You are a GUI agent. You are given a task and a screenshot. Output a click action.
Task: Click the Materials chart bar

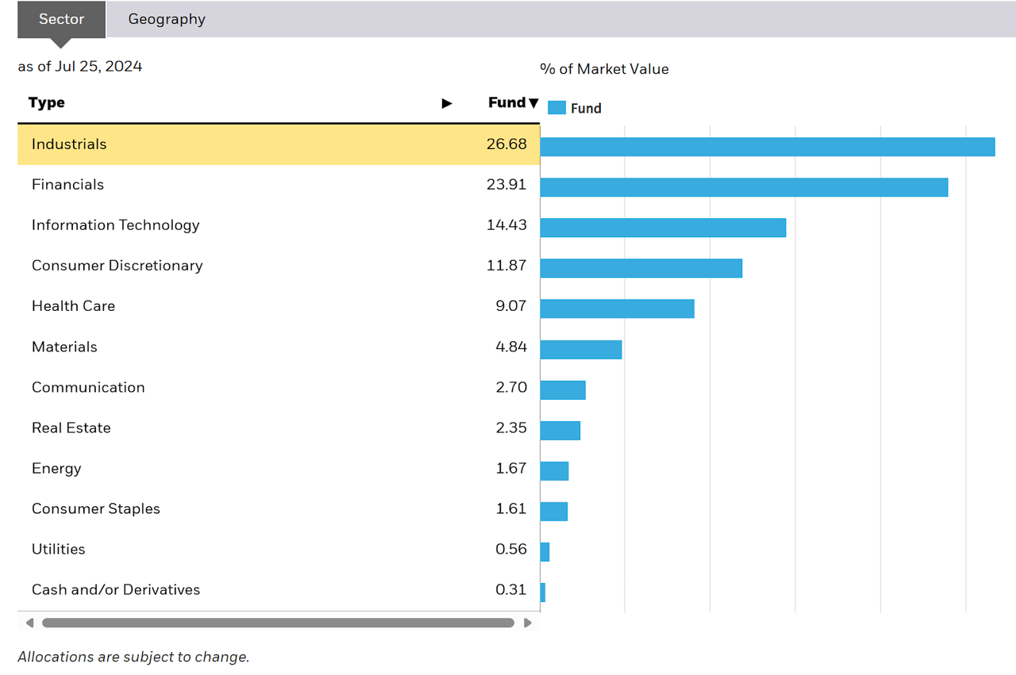tap(581, 349)
